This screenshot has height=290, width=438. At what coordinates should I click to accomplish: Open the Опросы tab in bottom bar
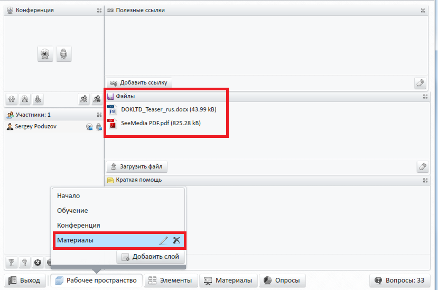pos(282,280)
